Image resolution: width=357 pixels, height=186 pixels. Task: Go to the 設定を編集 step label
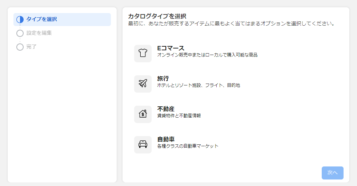click(39, 33)
